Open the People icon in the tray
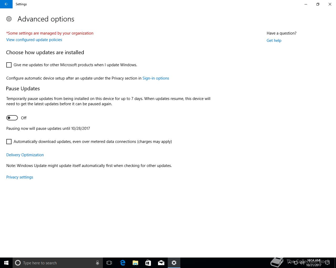The image size is (336, 268). [280, 263]
